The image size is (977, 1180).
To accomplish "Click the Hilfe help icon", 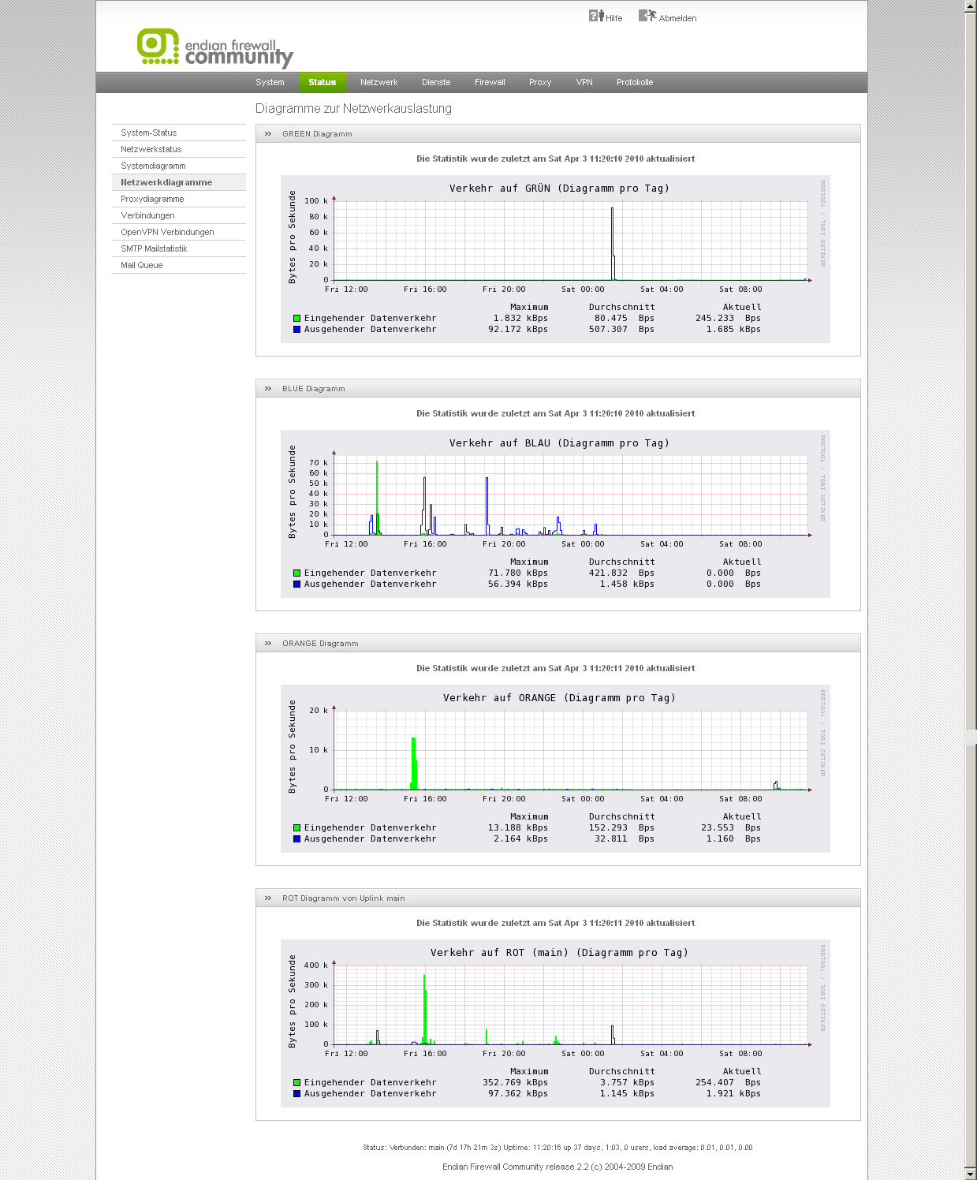I will (x=596, y=16).
